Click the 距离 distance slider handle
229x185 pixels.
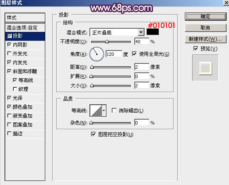click(x=92, y=67)
